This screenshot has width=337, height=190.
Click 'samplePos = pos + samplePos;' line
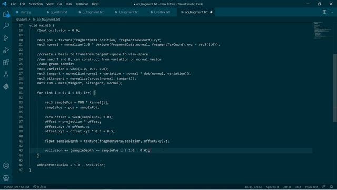pos(72,107)
